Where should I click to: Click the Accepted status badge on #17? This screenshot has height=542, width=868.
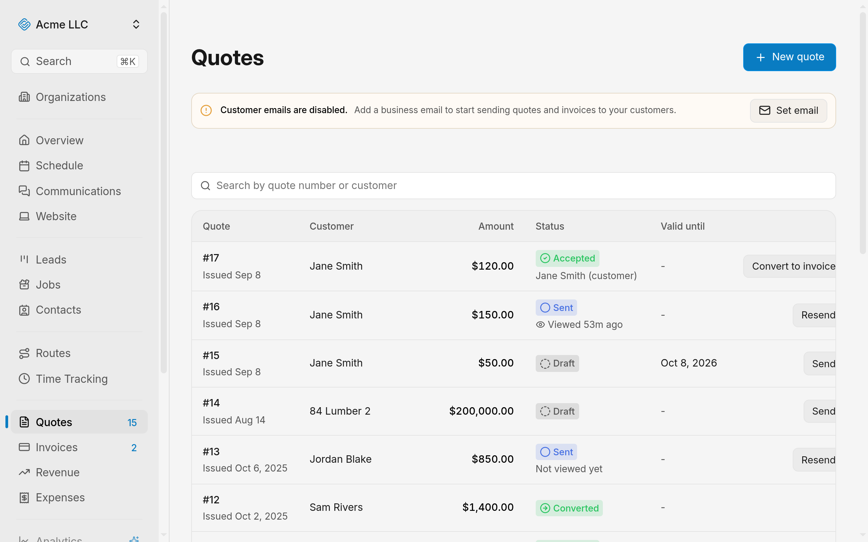[x=568, y=258]
